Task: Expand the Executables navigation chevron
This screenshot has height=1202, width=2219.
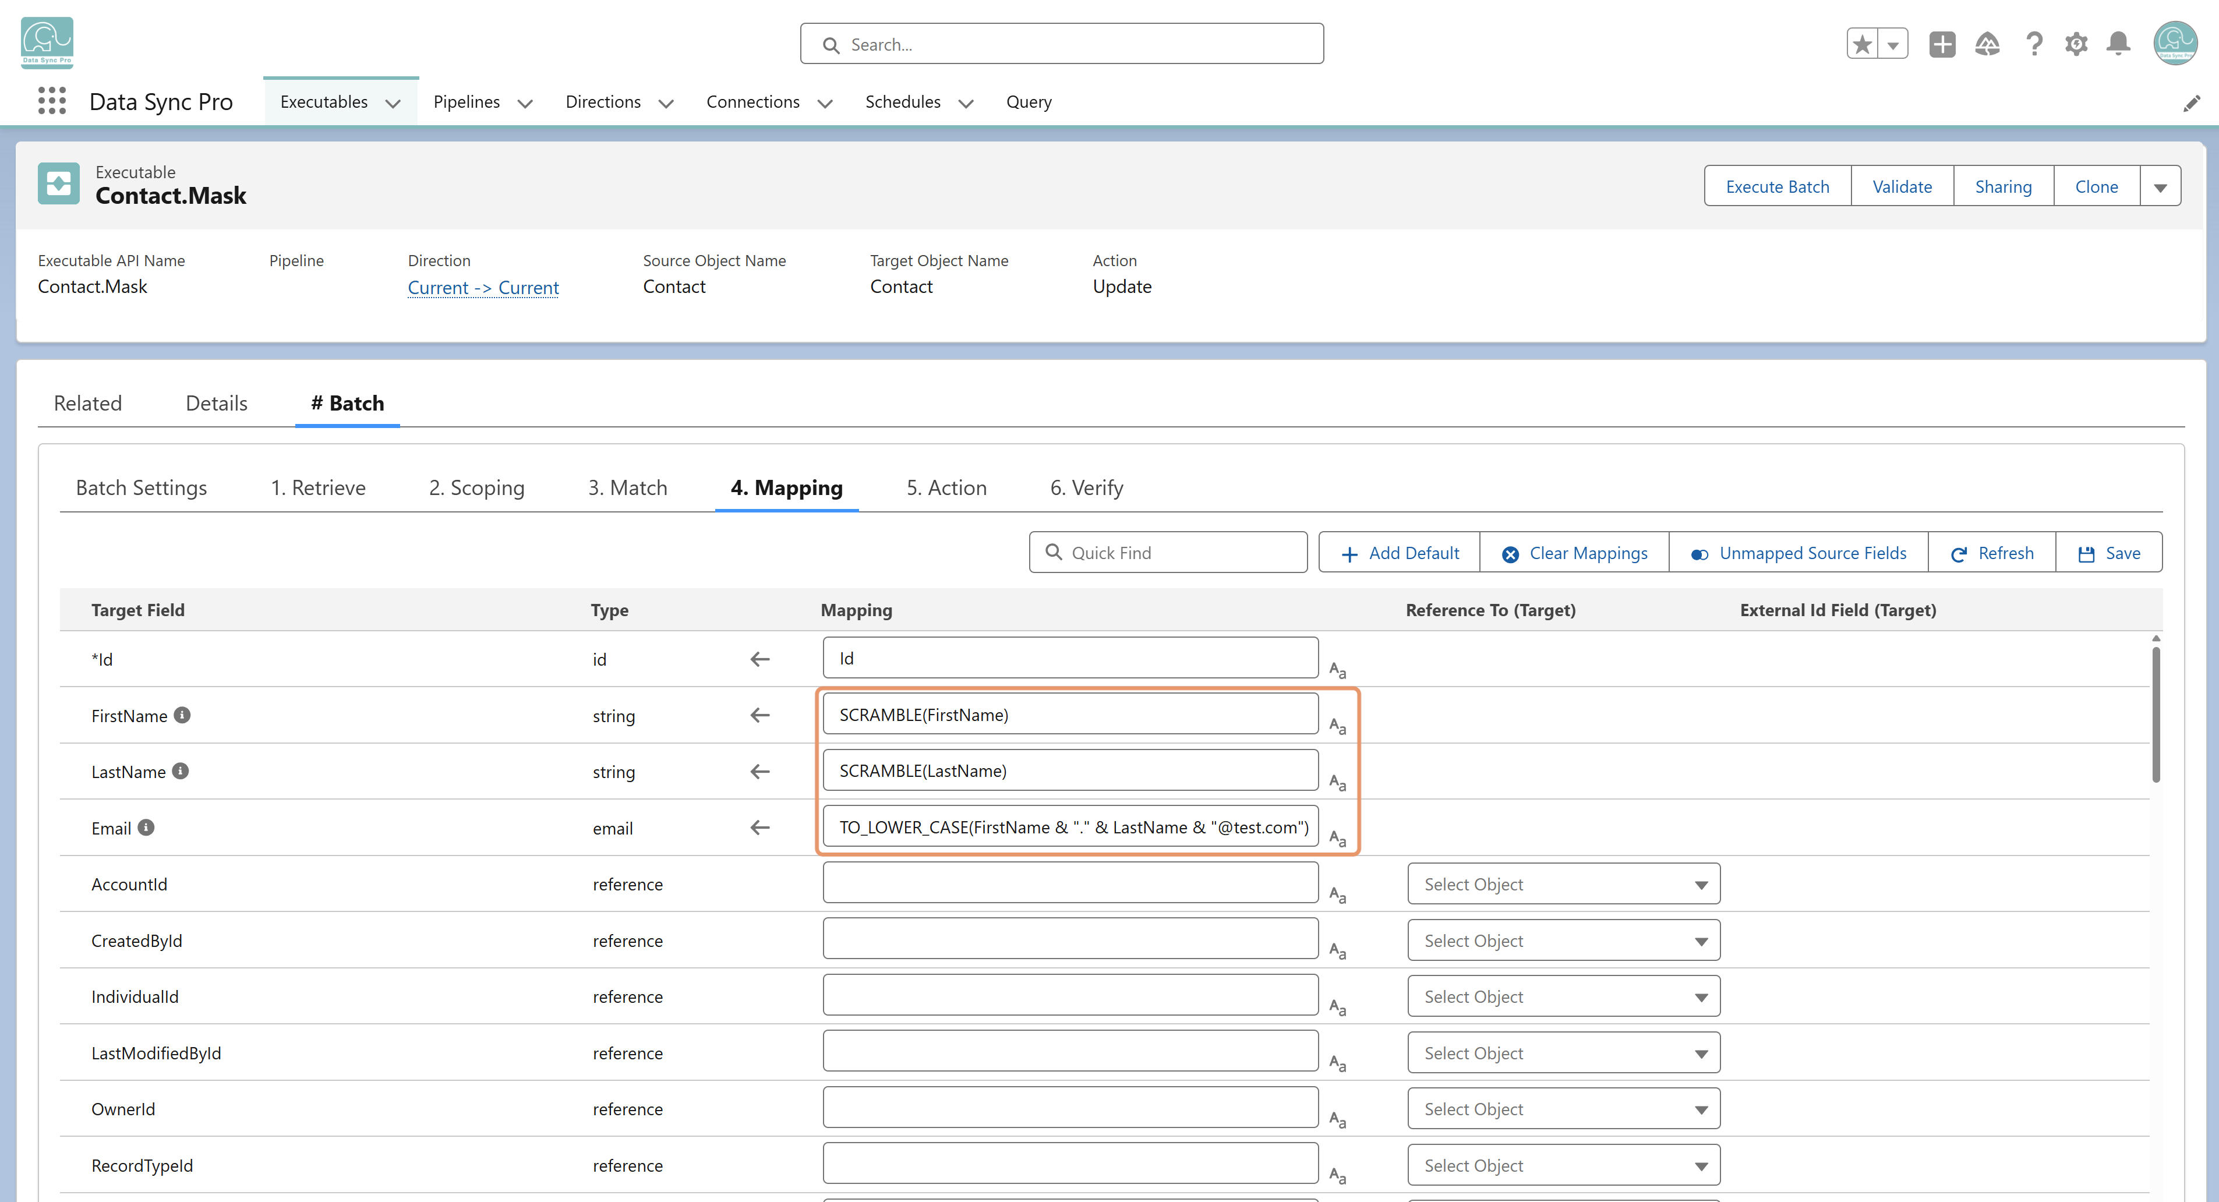Action: click(x=394, y=103)
